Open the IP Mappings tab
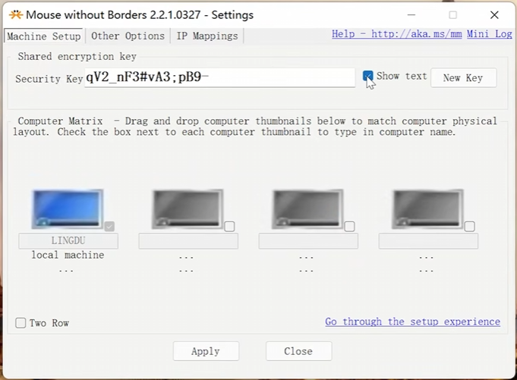The height and width of the screenshot is (380, 517). pos(207,36)
